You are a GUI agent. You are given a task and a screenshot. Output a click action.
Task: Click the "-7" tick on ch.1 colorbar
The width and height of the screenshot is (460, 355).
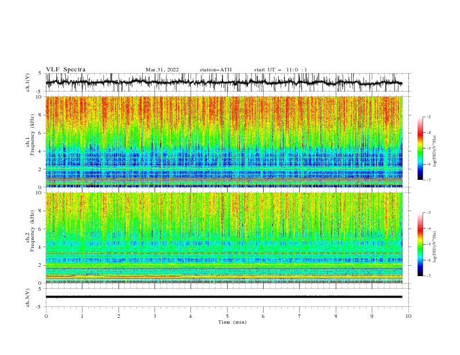tap(428, 180)
